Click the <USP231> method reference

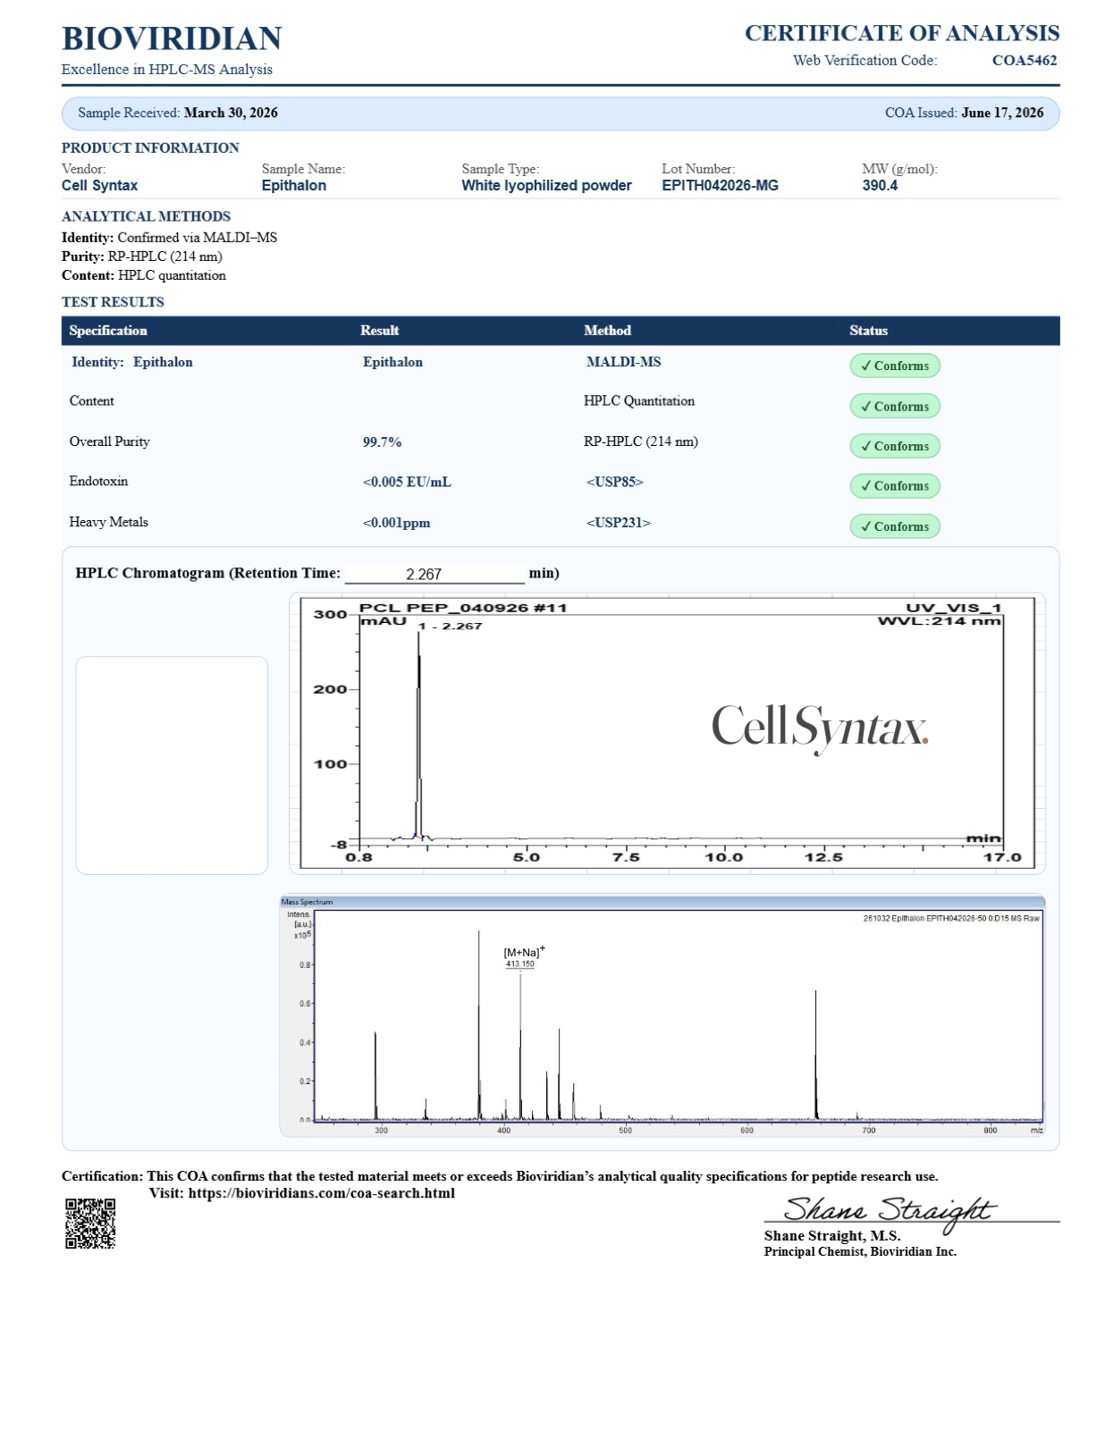[619, 523]
